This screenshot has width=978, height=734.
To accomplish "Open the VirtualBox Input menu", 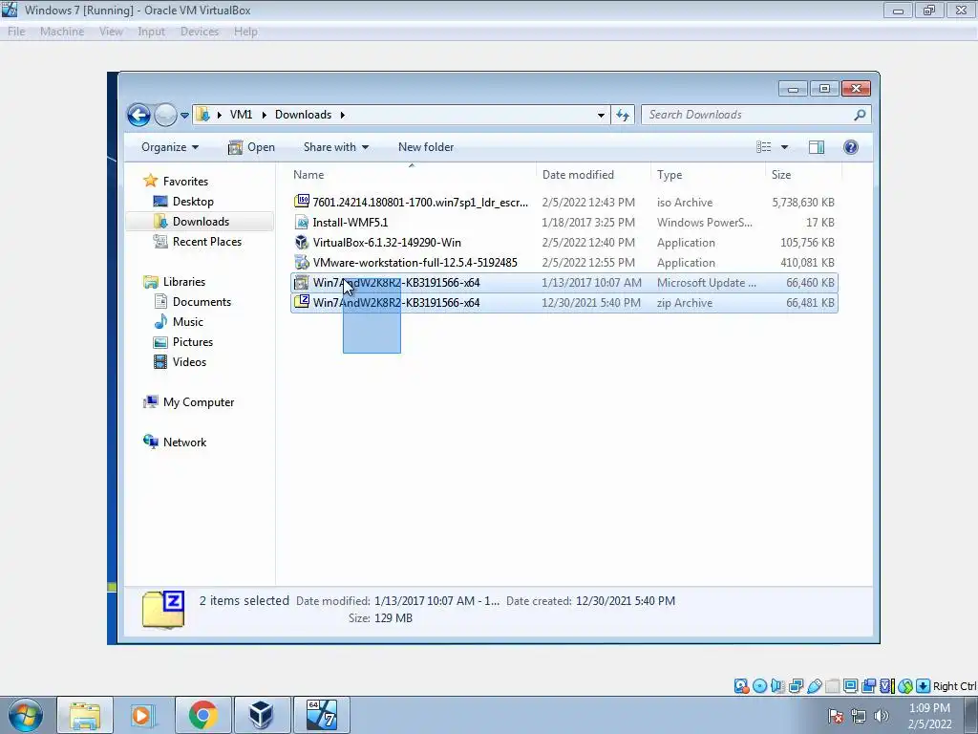I will pyautogui.click(x=152, y=32).
